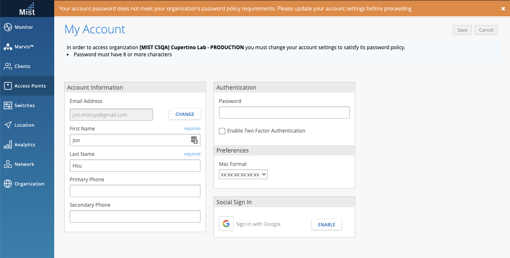Image resolution: width=510 pixels, height=258 pixels.
Task: Open the Network sidebar icon
Action: point(8,164)
